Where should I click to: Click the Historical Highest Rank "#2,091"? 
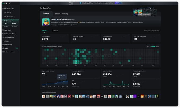[x=137, y=74]
